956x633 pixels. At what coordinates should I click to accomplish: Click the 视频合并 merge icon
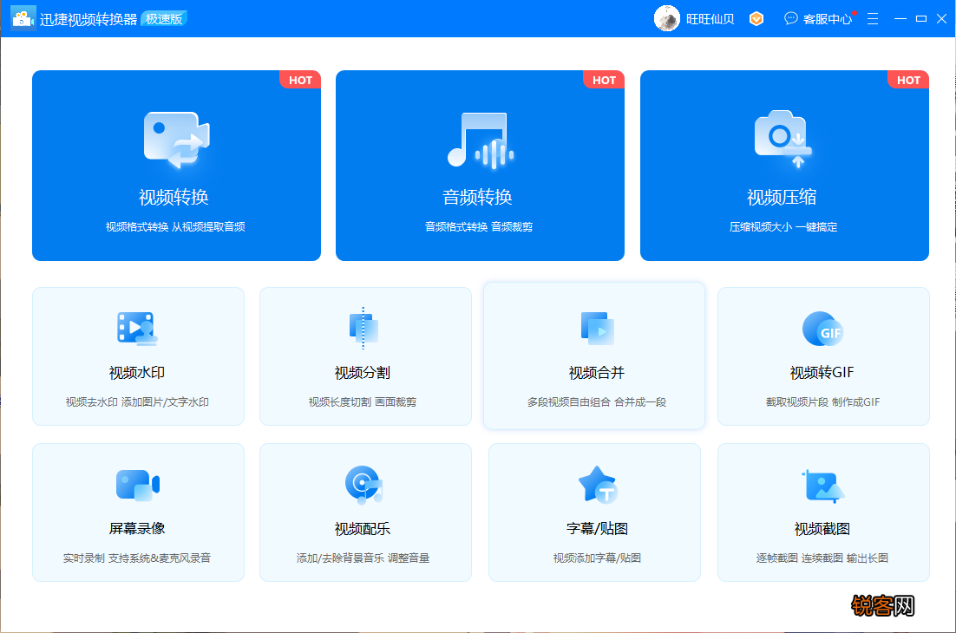click(597, 329)
